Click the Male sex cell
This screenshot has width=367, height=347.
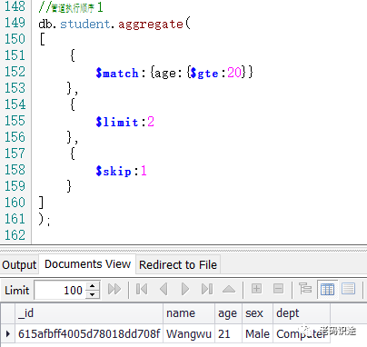pos(257,333)
